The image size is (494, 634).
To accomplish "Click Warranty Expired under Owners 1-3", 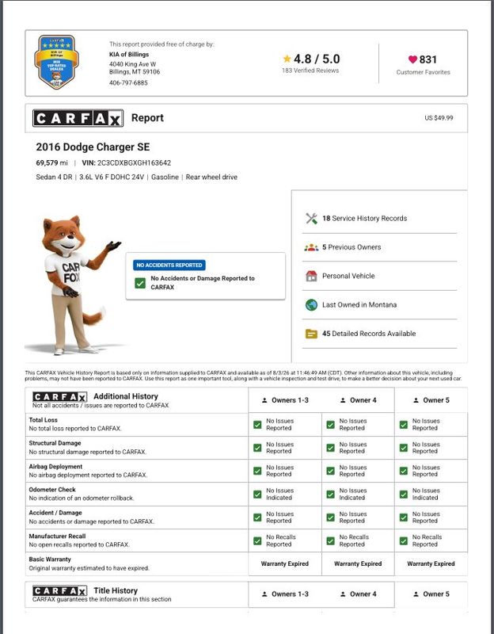I will pos(285,563).
